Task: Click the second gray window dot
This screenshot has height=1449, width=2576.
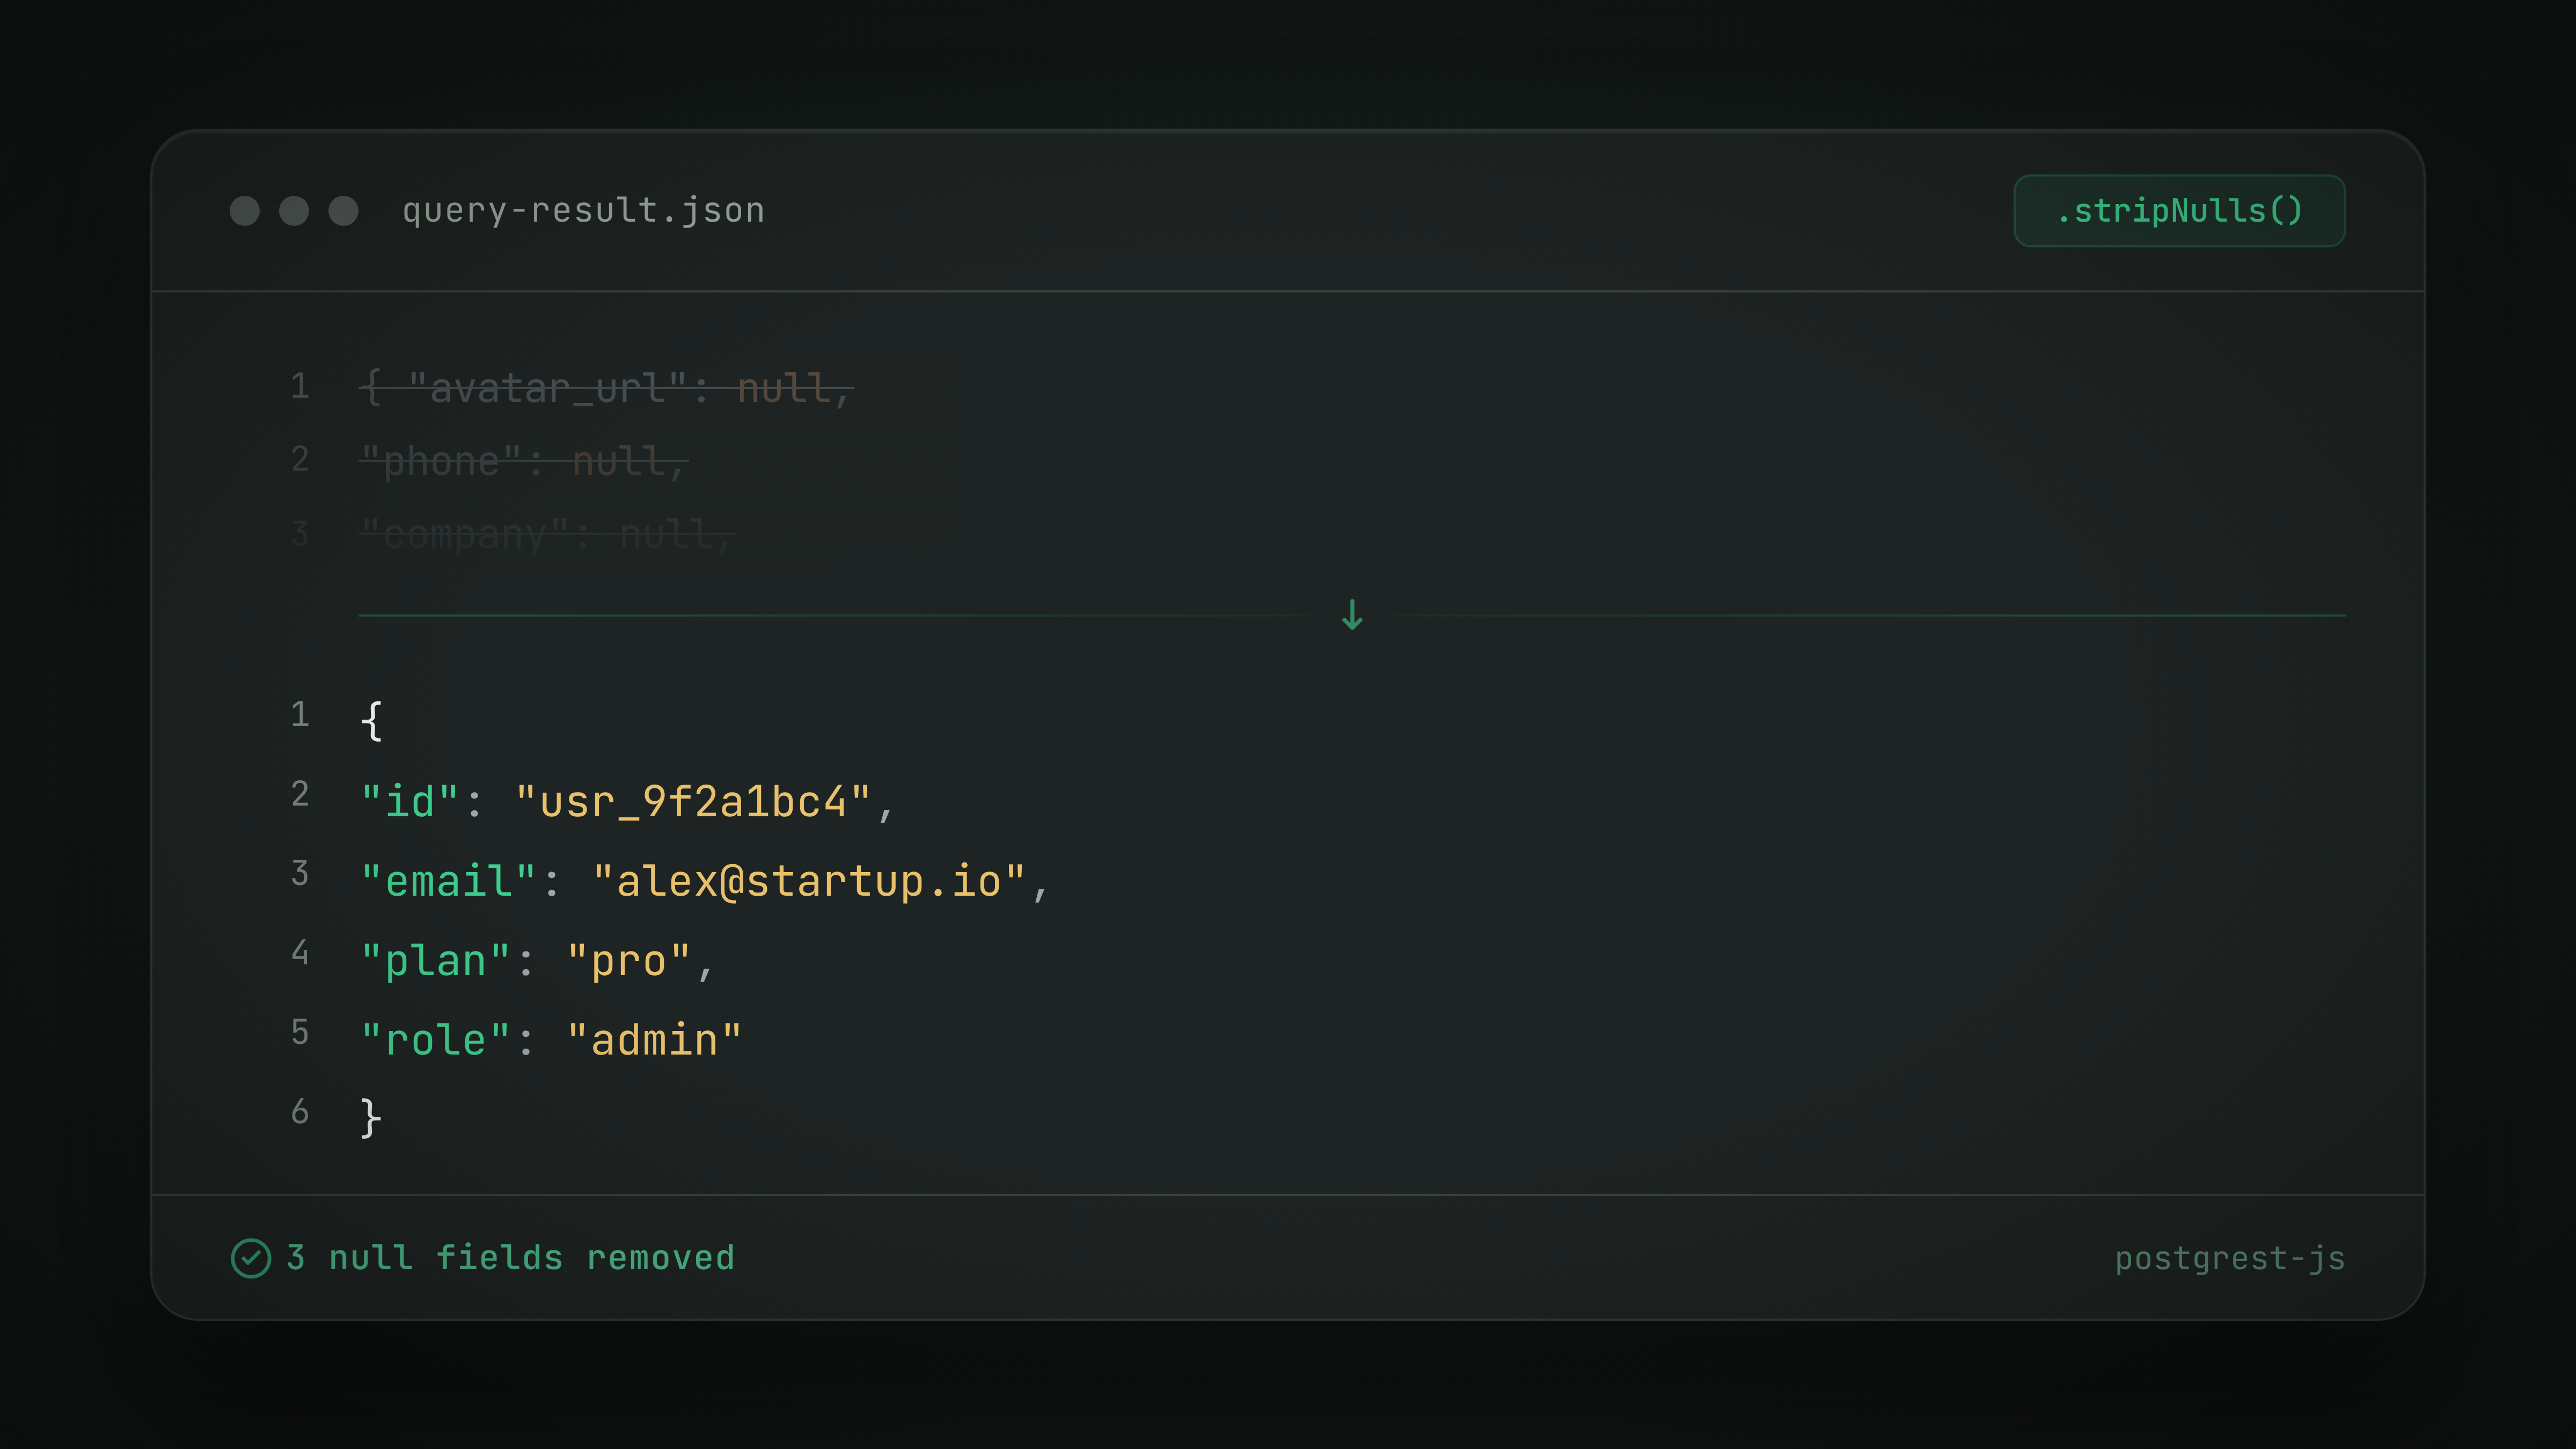Action: (x=294, y=211)
